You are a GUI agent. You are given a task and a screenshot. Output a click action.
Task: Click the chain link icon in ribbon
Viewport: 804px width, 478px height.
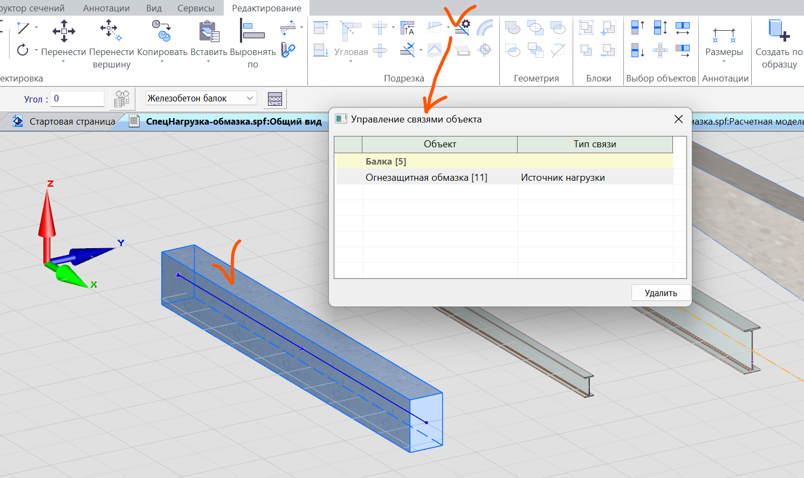(288, 51)
